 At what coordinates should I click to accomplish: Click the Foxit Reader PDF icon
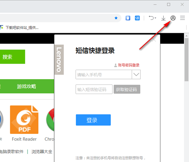click(24, 120)
